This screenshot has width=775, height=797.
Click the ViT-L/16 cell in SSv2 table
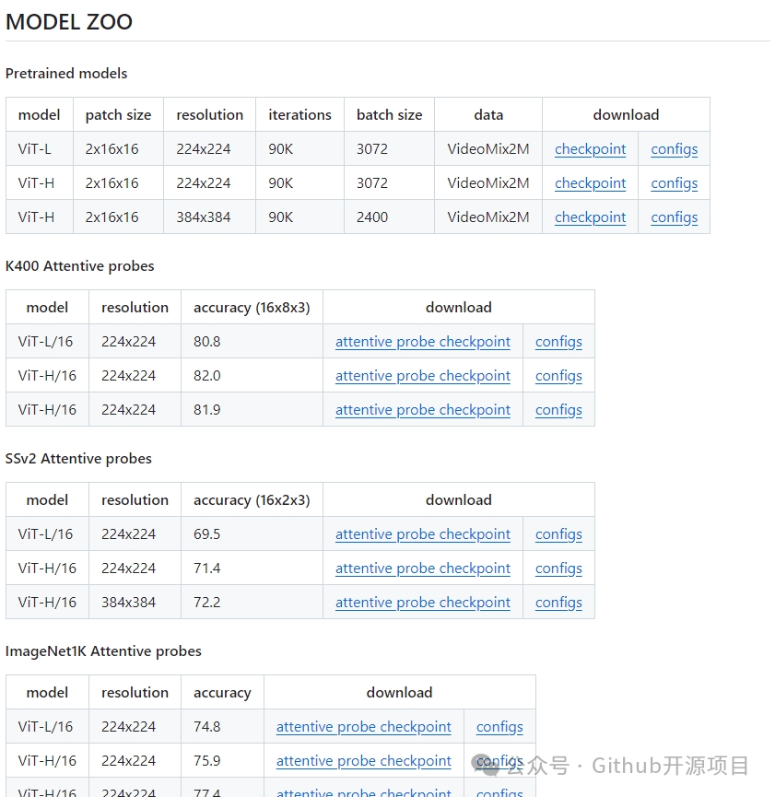pos(45,534)
